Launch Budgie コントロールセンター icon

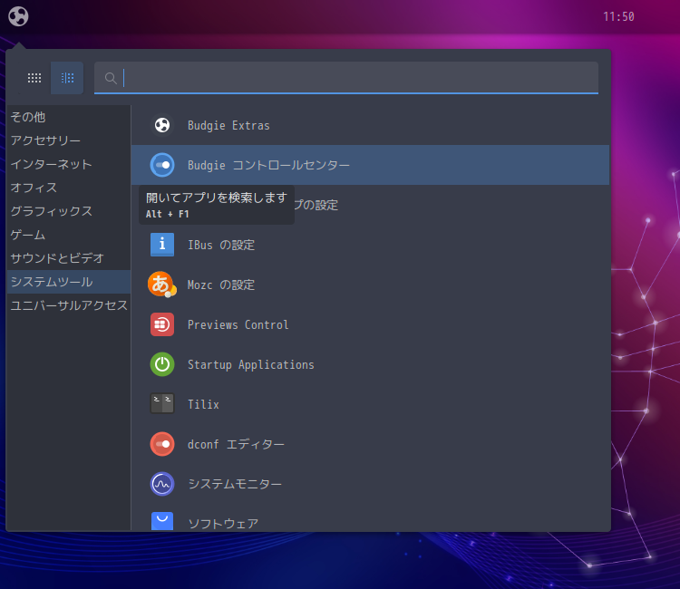pyautogui.click(x=162, y=165)
